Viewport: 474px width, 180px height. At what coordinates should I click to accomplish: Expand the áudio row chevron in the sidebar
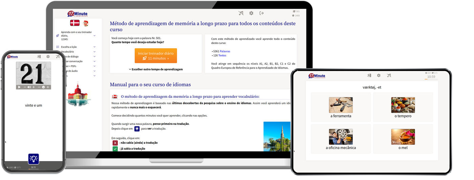tap(94, 71)
